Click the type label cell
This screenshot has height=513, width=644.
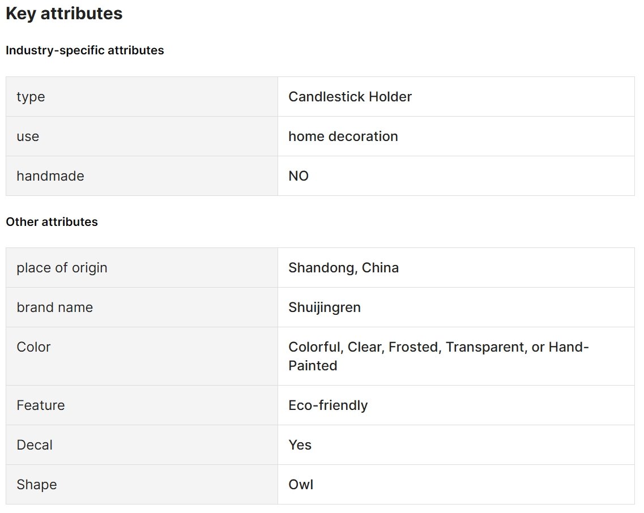142,97
